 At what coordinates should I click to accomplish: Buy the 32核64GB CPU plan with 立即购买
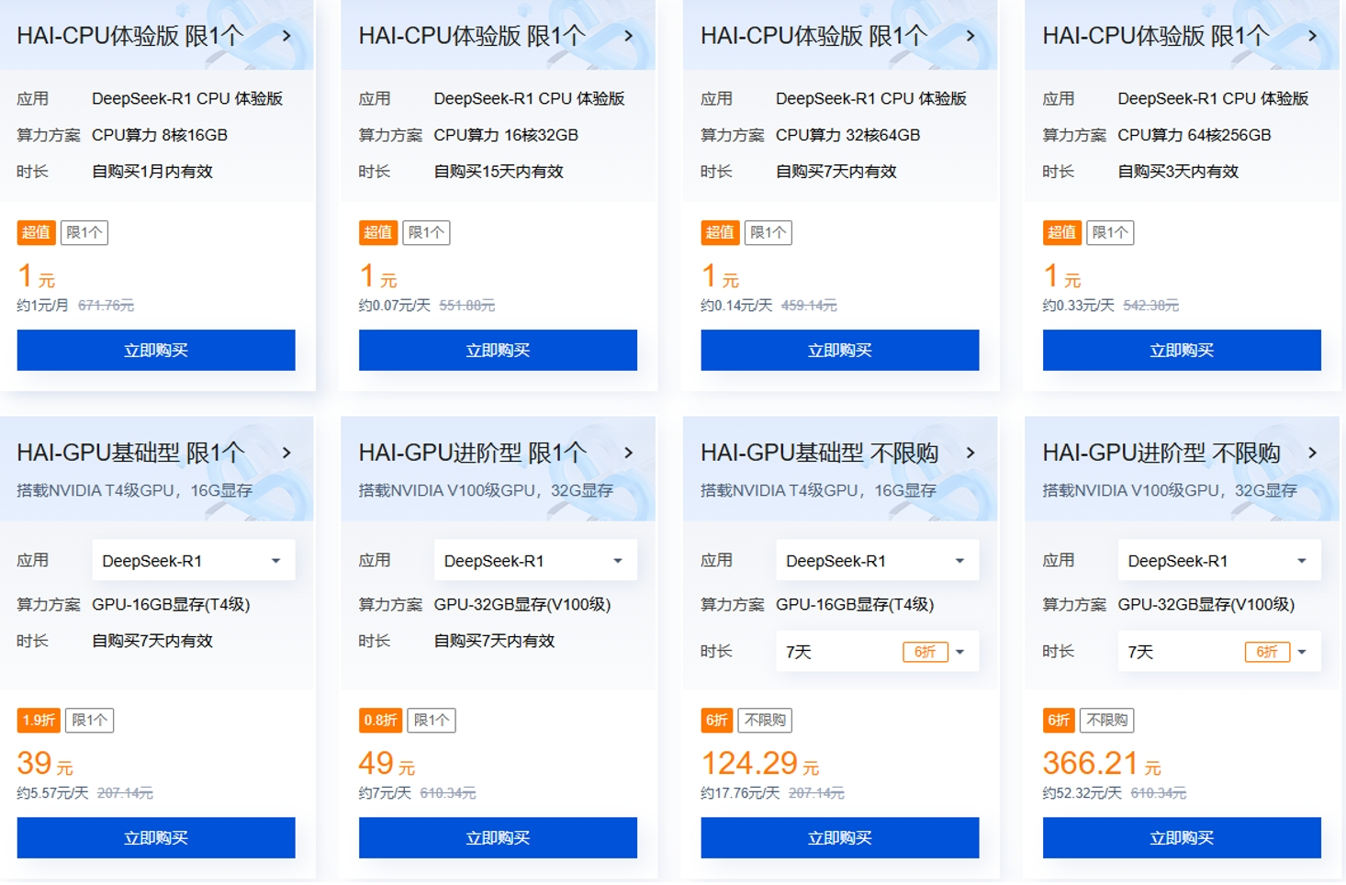(840, 350)
